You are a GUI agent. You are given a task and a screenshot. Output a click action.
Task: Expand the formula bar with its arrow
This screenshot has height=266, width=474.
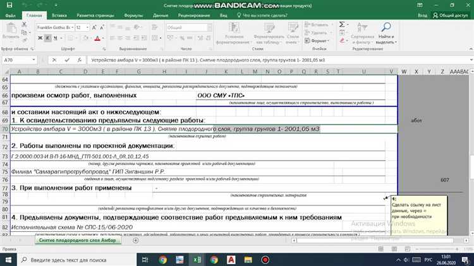coord(471,60)
